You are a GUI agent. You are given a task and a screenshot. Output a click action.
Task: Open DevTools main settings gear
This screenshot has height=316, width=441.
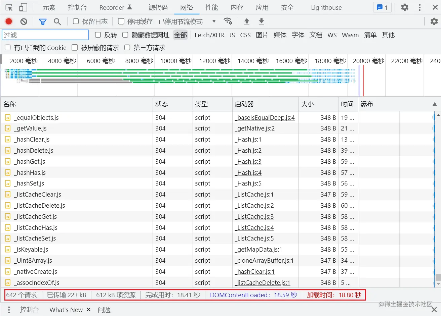405,7
